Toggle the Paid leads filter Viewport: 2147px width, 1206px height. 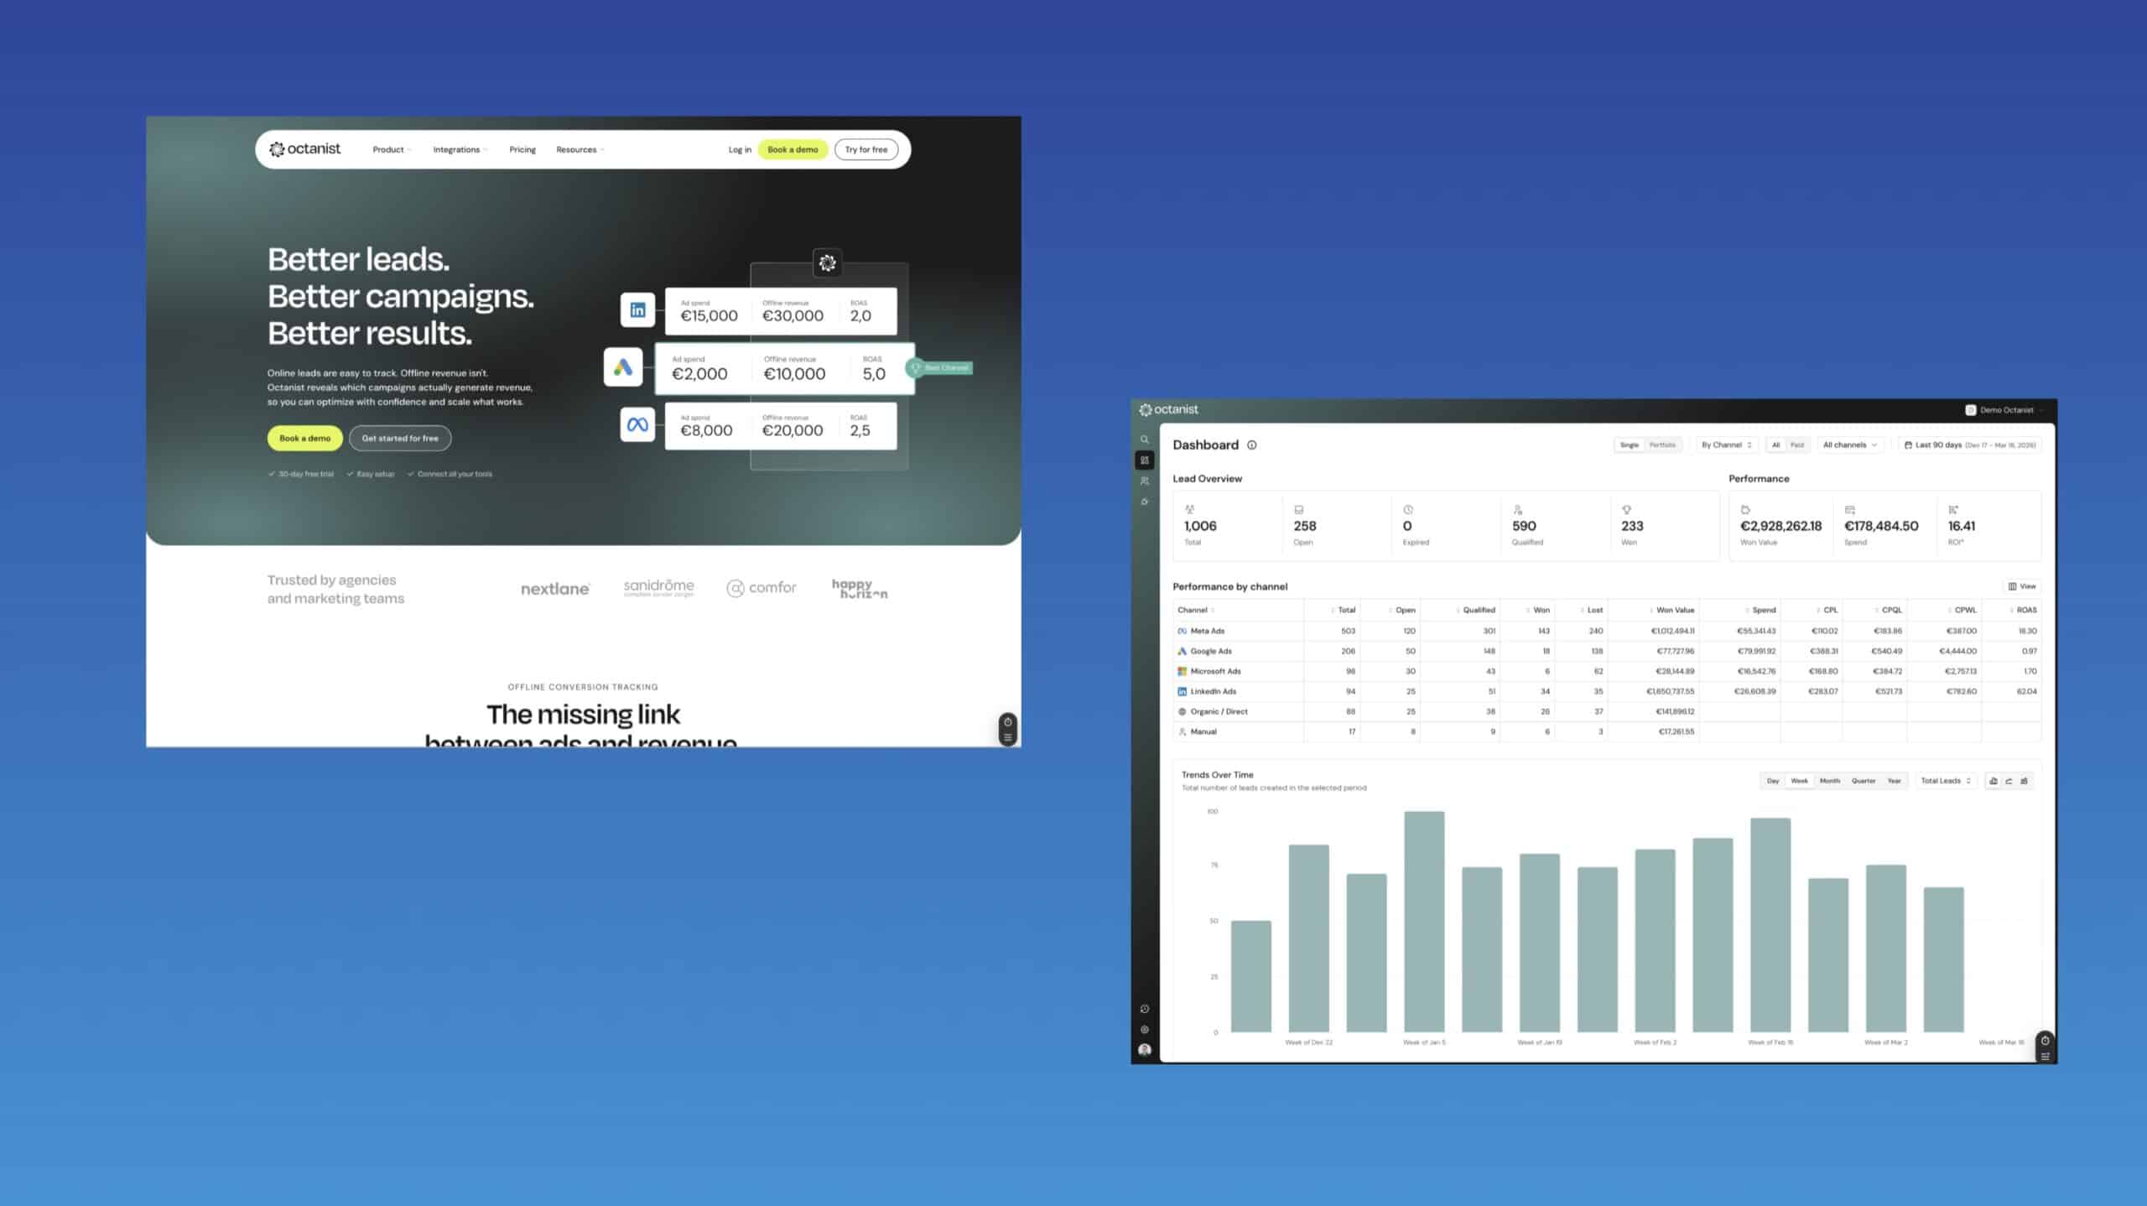click(1796, 445)
